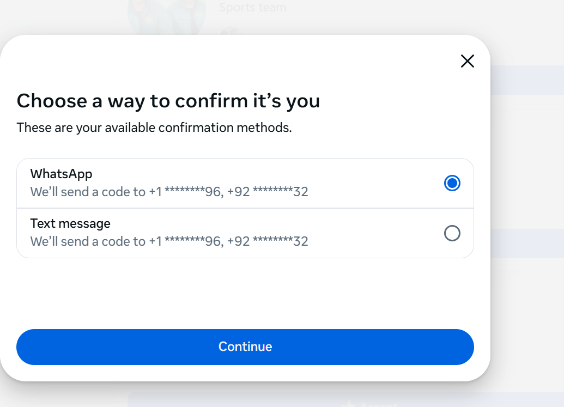
Task: Close the confirmation dialog using the X icon
Action: tap(467, 61)
